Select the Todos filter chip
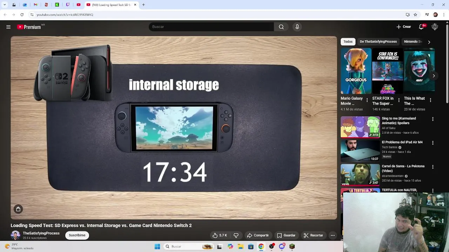 tap(348, 42)
